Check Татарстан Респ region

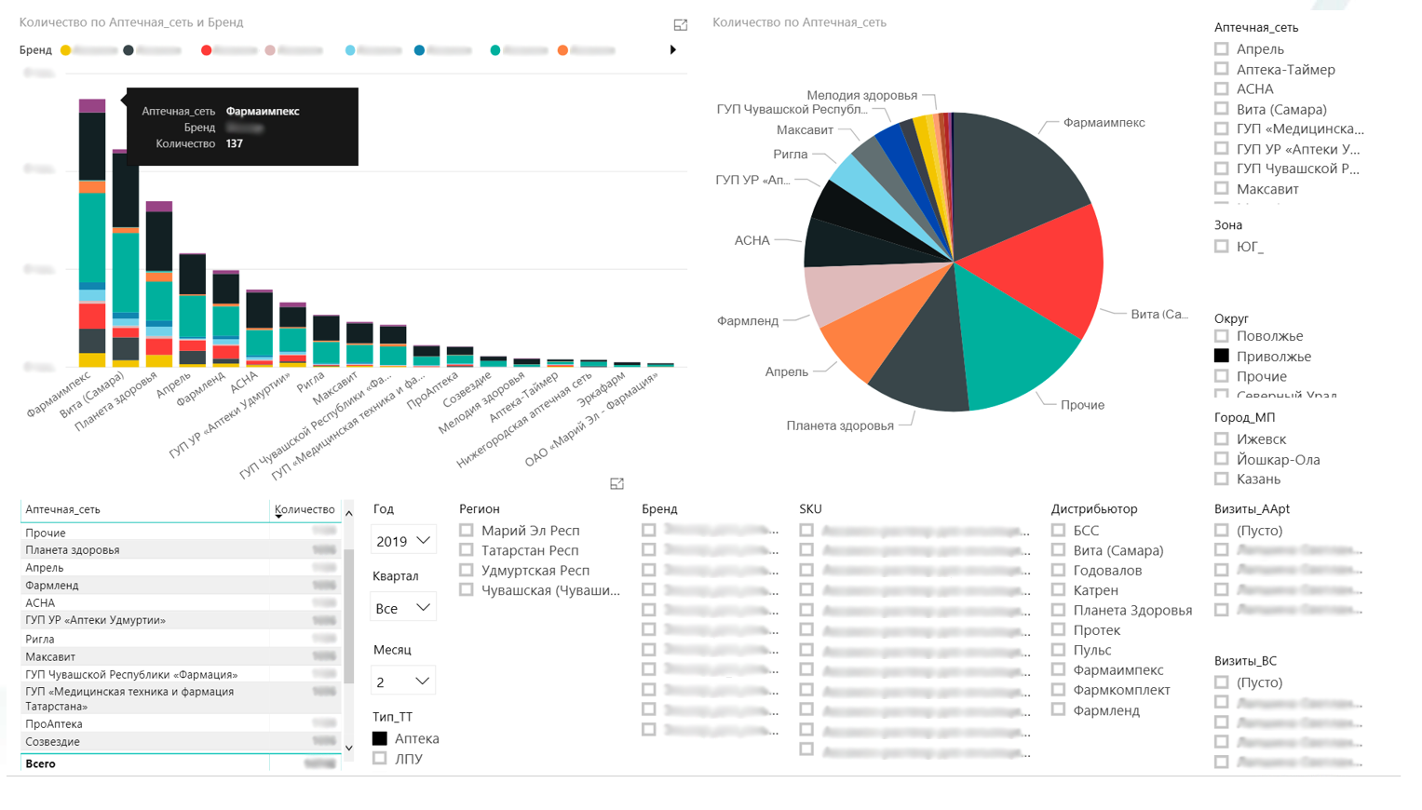click(467, 550)
